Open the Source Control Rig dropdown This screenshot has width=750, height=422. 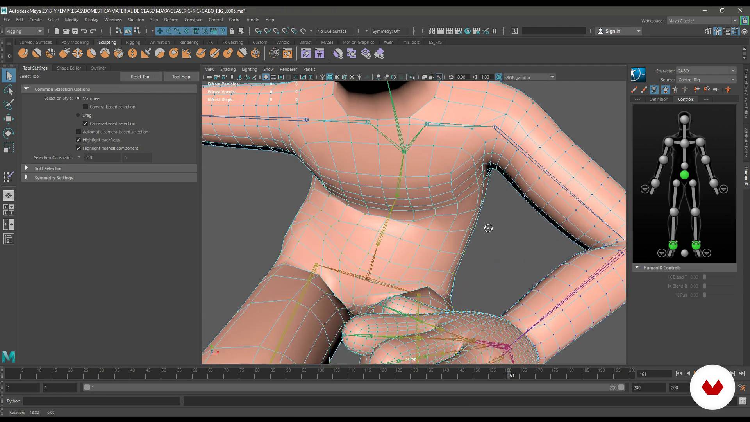coord(706,80)
